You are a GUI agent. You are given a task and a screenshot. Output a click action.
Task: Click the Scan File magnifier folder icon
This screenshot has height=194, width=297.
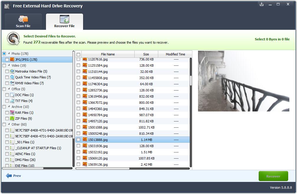[x=23, y=19]
